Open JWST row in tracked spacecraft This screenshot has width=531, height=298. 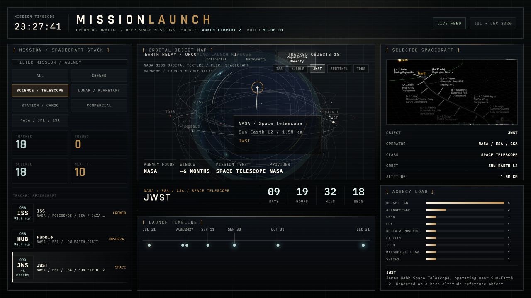(x=70, y=267)
